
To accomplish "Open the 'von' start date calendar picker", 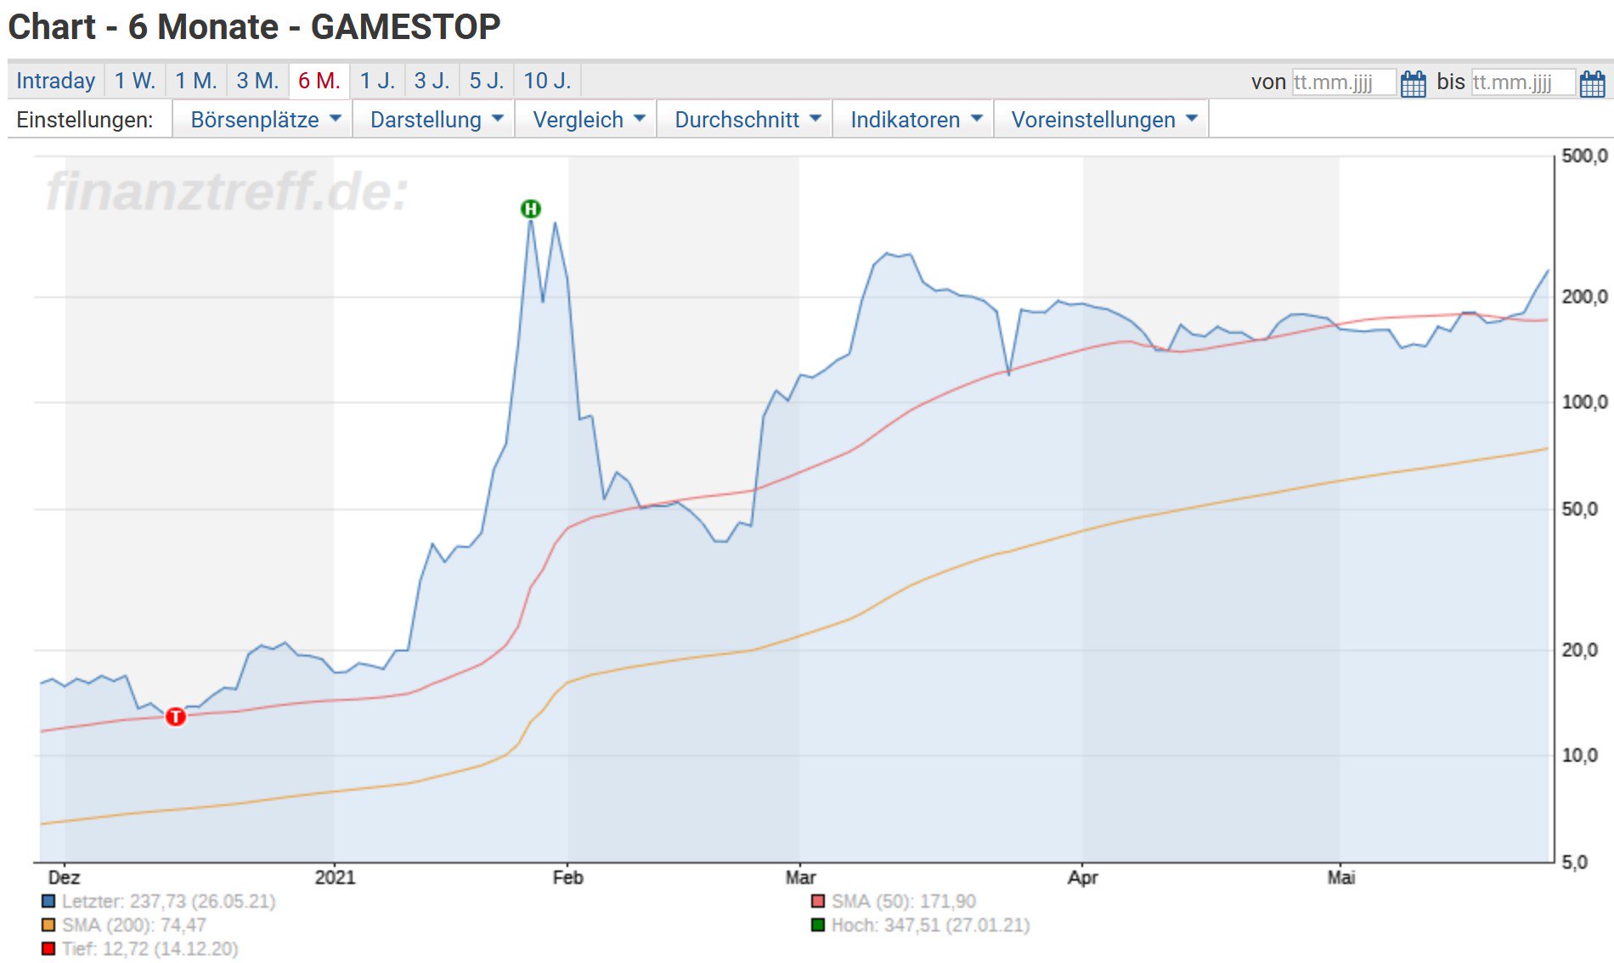I will 1413,83.
